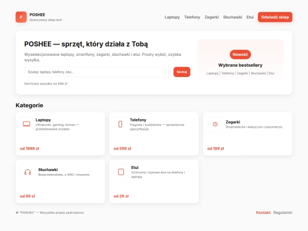Click the Smartwatche i klasyczne czasomierze description

click(254, 127)
